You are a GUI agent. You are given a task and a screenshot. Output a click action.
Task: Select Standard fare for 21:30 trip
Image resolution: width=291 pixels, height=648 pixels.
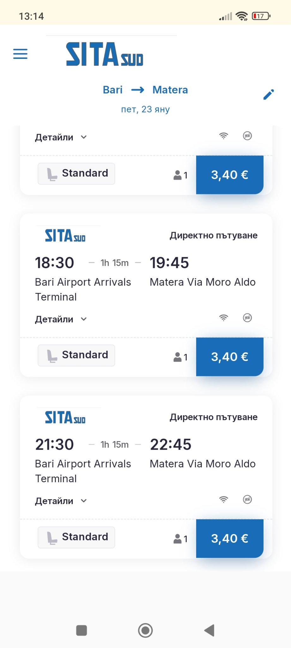[76, 537]
